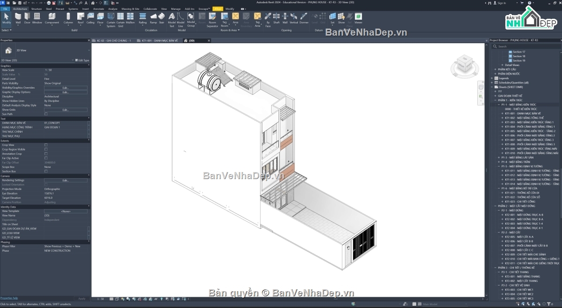Switch to the KT1-001 - DANH MỤC BẢN VẼ view tab
The image size is (562, 308).
(160, 41)
